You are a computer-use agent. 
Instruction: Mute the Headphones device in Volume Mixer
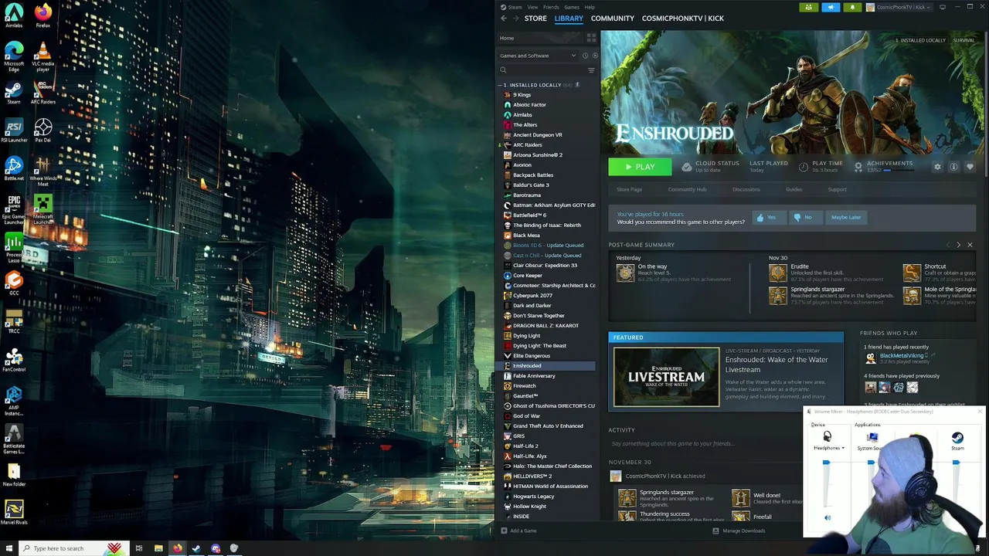click(x=828, y=518)
